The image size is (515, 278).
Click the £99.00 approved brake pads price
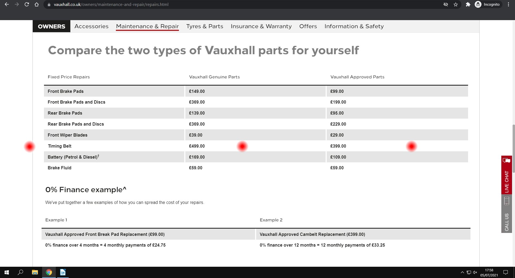point(337,91)
